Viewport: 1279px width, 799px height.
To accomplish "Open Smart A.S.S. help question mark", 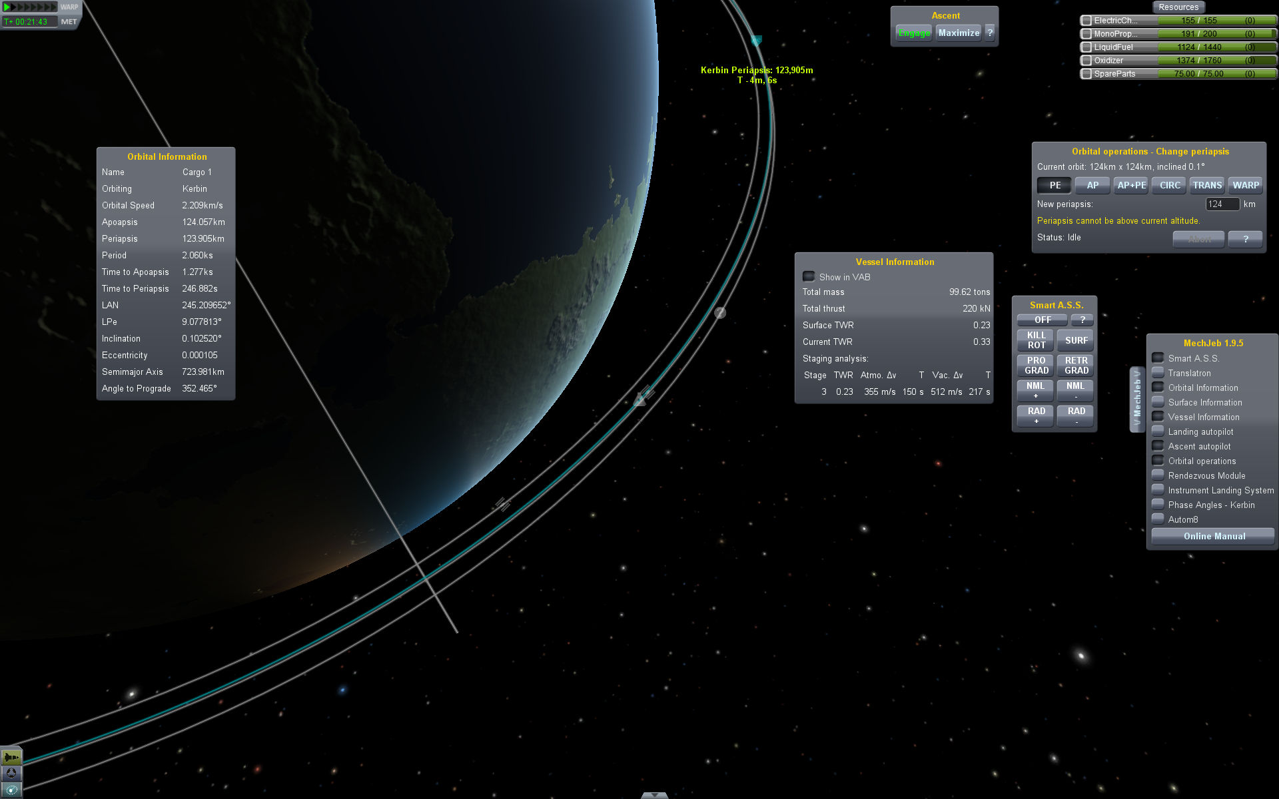I will coord(1082,320).
